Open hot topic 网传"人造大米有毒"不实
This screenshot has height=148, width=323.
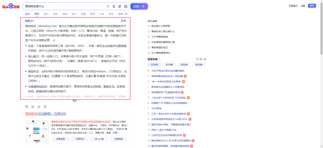[x=164, y=130]
